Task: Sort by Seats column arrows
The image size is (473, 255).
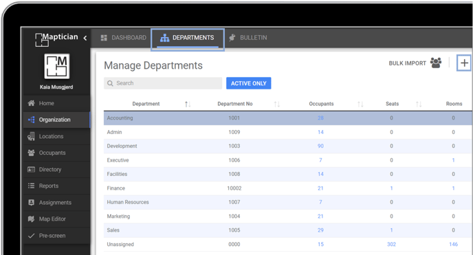Action: [x=419, y=104]
